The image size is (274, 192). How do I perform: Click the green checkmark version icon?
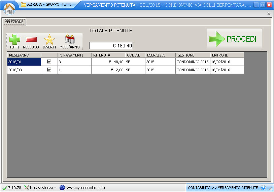[5, 188]
